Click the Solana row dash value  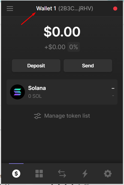[x=113, y=88]
